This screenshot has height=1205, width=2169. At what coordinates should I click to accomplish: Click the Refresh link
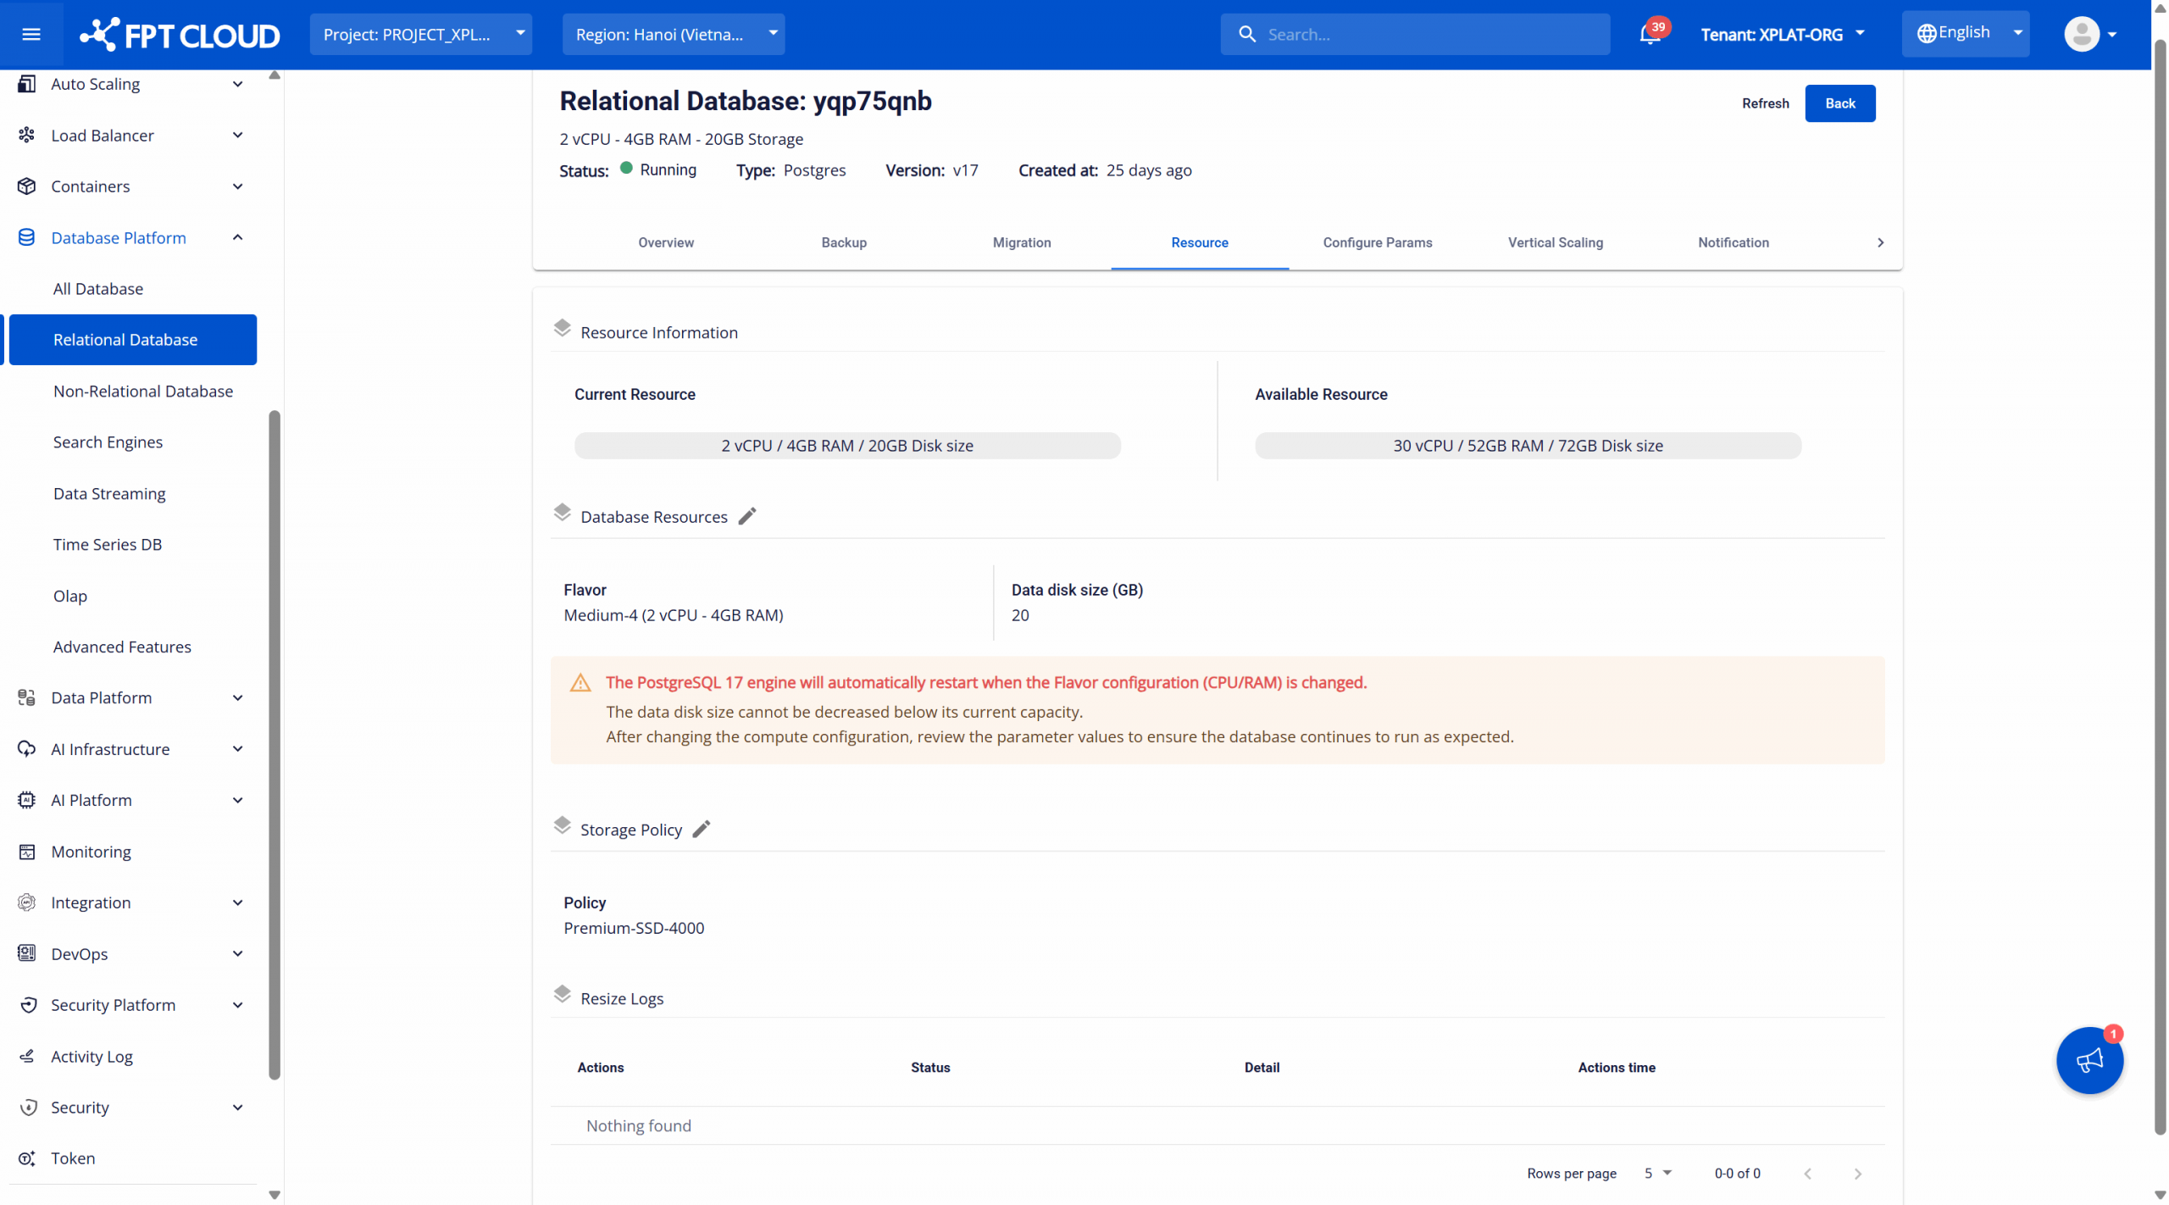coord(1765,103)
